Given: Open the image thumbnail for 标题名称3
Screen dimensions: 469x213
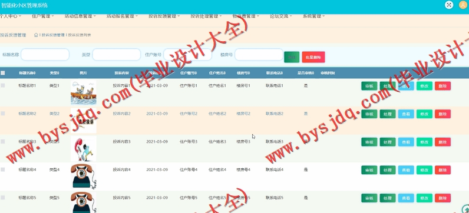Looking at the screenshot, I should [84, 149].
